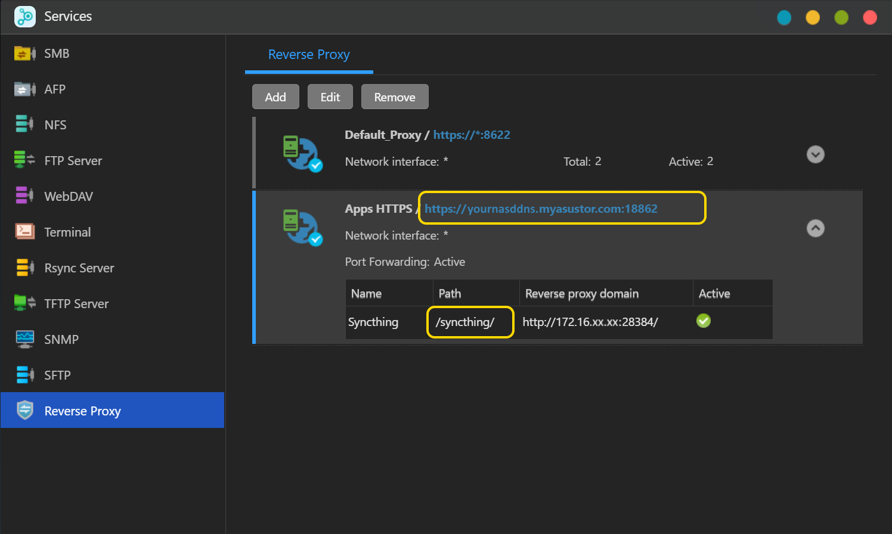Screen dimensions: 892x534
Task: Open the SMB settings page
Action: pos(112,54)
